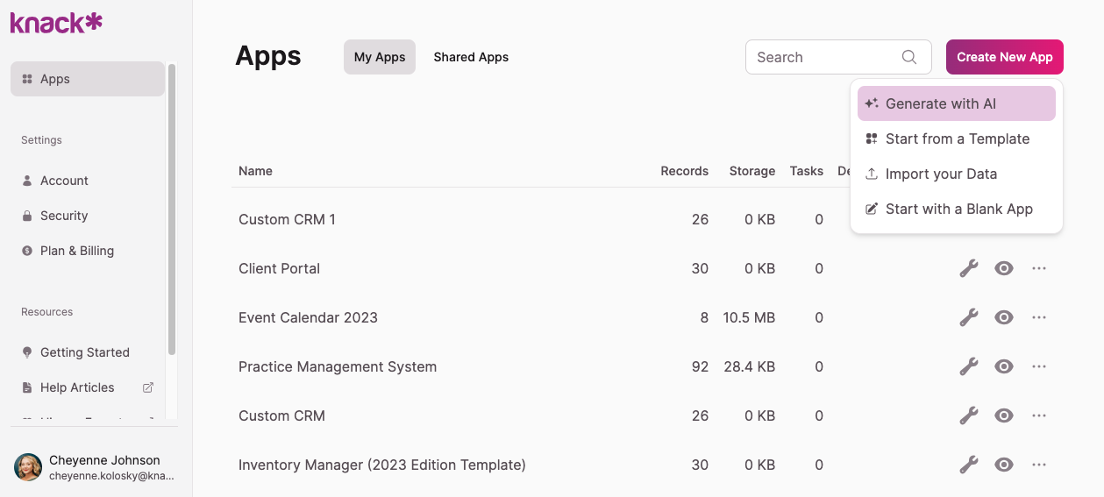Screen dimensions: 1104x497
Task: Click into the Search apps field
Action: point(824,57)
